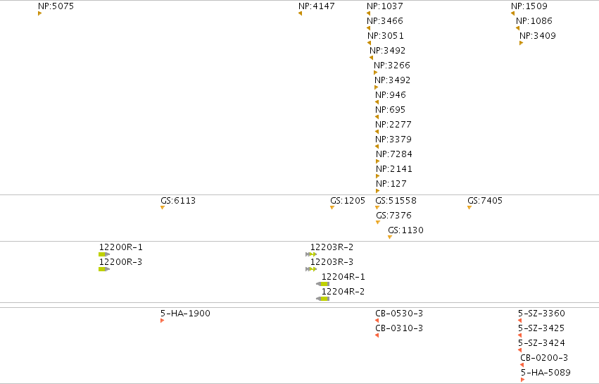Select the 12200R-3 green feature glyph
Image resolution: width=599 pixels, height=384 pixels.
[x=104, y=269]
